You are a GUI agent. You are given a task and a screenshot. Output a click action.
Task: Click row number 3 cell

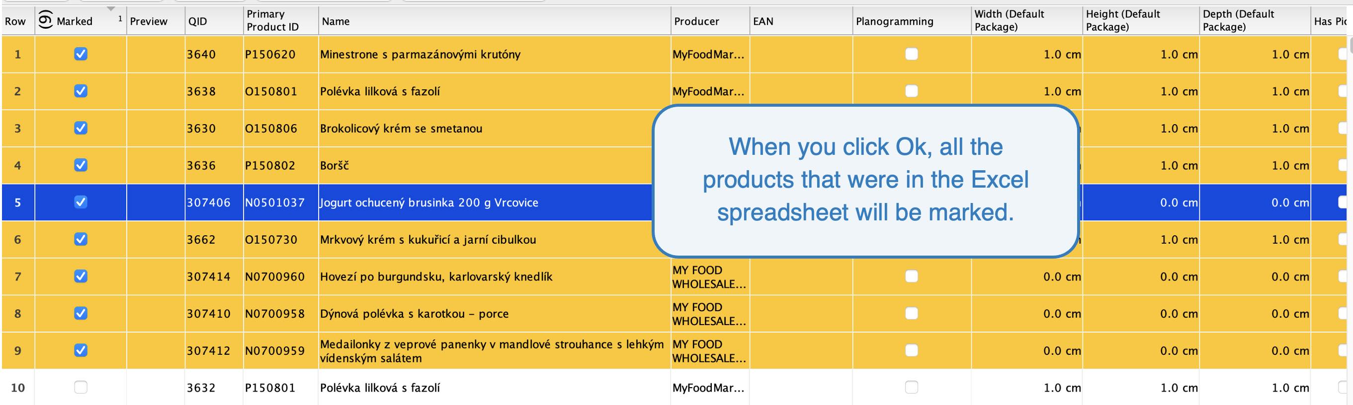click(18, 129)
